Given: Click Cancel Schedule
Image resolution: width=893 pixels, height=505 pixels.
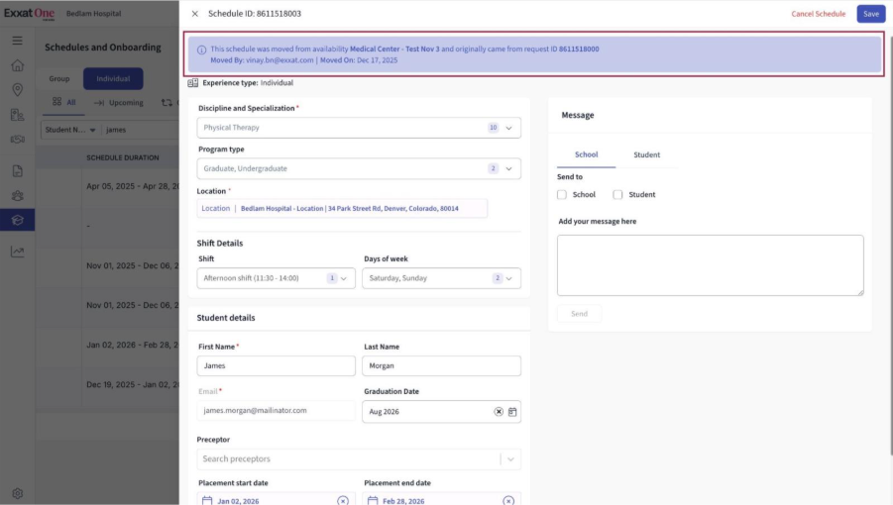Looking at the screenshot, I should coord(818,14).
